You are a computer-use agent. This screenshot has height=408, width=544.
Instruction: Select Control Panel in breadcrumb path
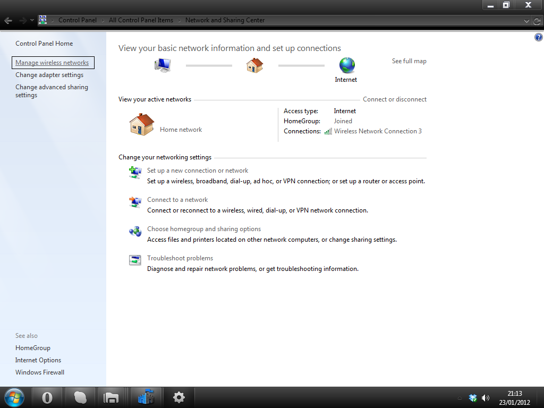coord(78,20)
